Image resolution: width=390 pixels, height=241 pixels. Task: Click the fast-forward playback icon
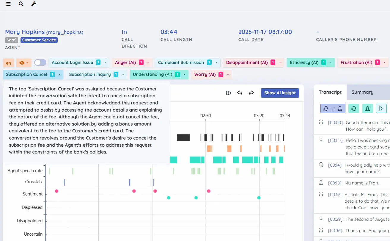[229, 93]
